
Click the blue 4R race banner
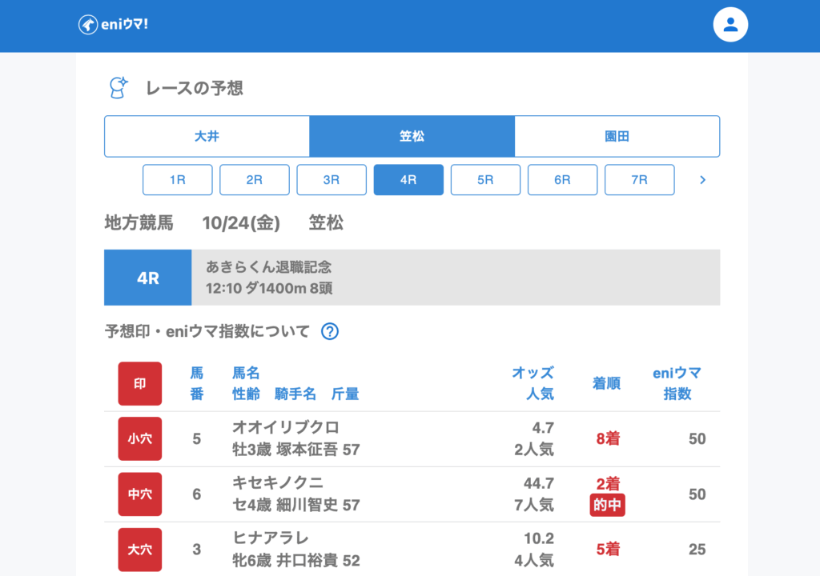(x=148, y=278)
